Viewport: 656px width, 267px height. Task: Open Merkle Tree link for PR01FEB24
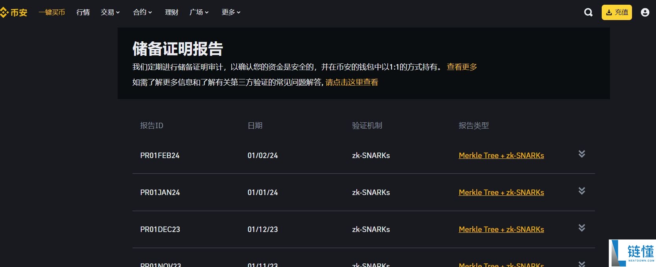tap(501, 155)
